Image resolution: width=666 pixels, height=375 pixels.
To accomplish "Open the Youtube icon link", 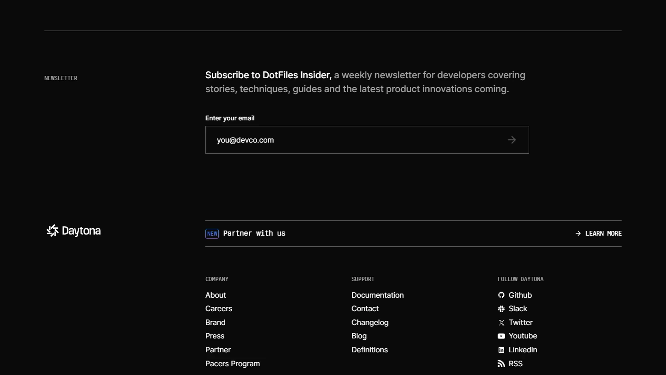I will (501, 336).
